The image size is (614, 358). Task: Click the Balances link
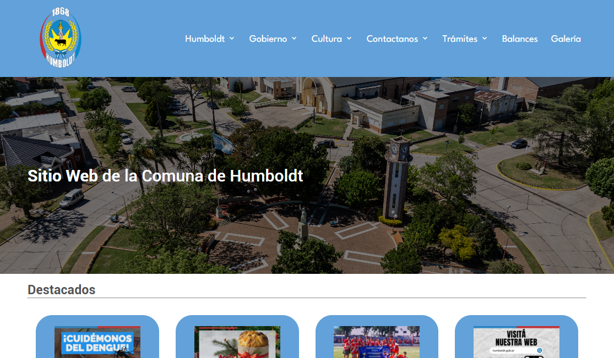pos(519,38)
